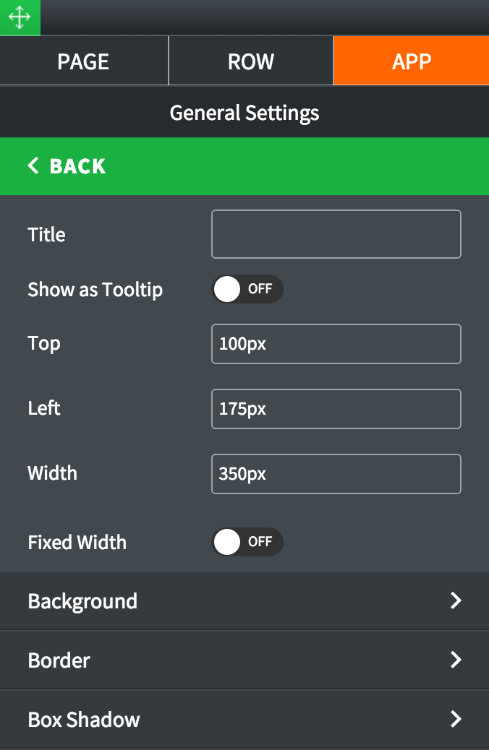Image resolution: width=489 pixels, height=750 pixels.
Task: Toggle the Show as Tooltip switch
Action: pyautogui.click(x=247, y=289)
